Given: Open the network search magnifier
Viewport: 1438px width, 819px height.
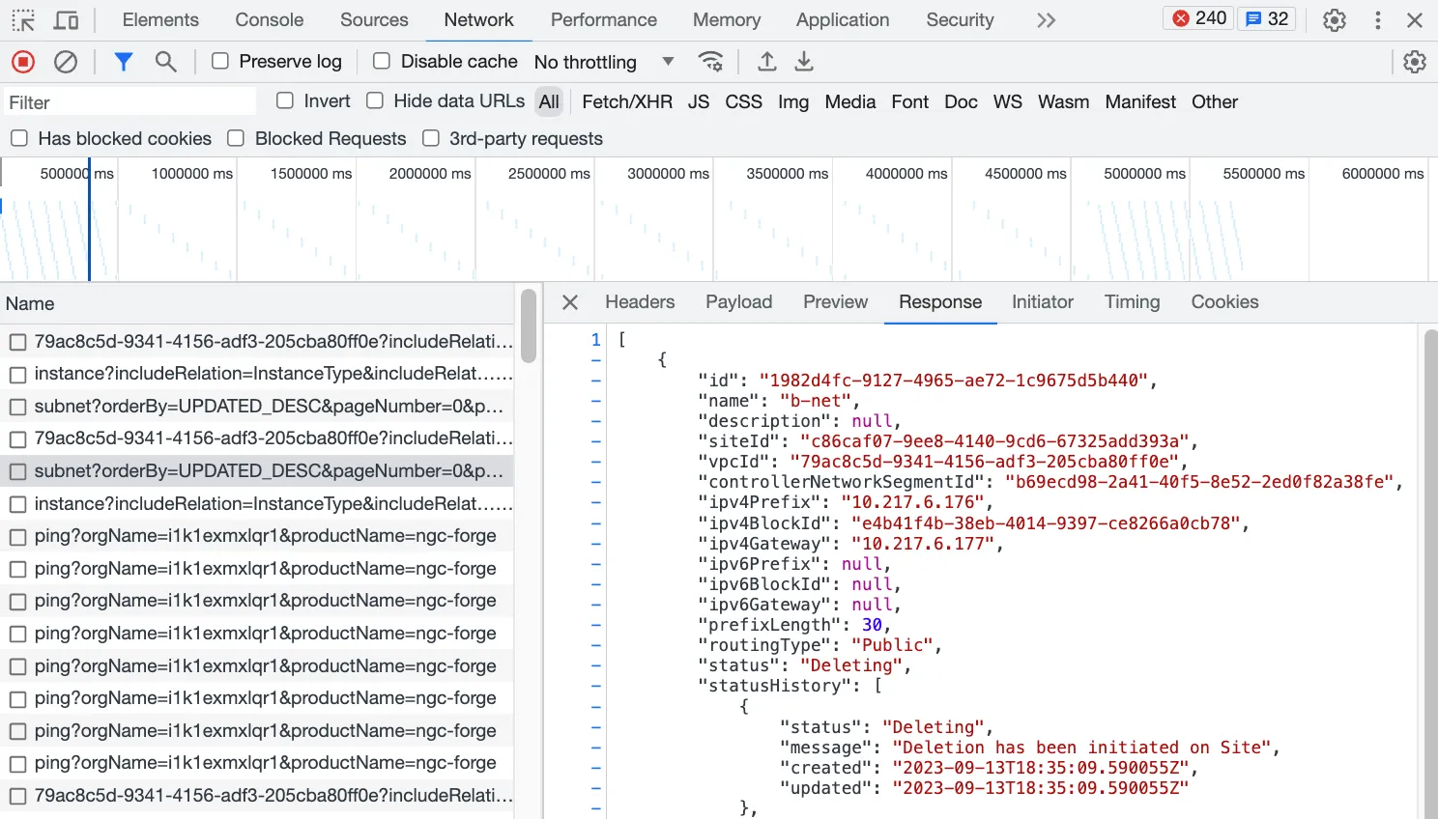Looking at the screenshot, I should point(166,62).
